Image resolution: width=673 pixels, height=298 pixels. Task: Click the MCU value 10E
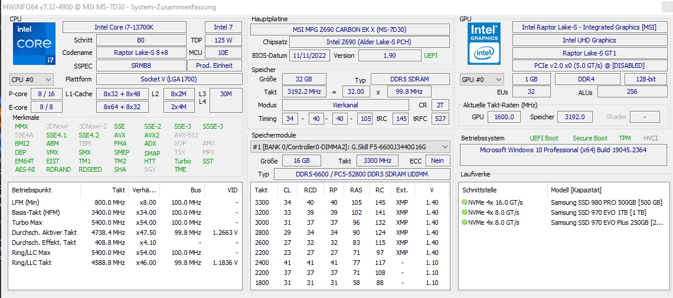[223, 53]
